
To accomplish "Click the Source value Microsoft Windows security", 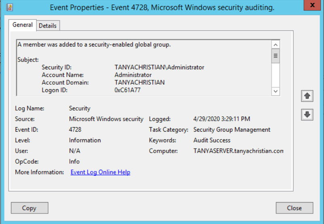I will [x=106, y=119].
